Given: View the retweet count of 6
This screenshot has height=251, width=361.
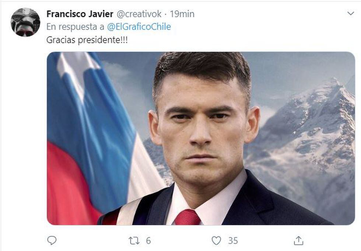Looking at the screenshot, I should [148, 241].
